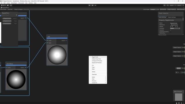This screenshot has height=104, width=185.
Task: Open the Layout dropdown
Action: click(x=180, y=5)
